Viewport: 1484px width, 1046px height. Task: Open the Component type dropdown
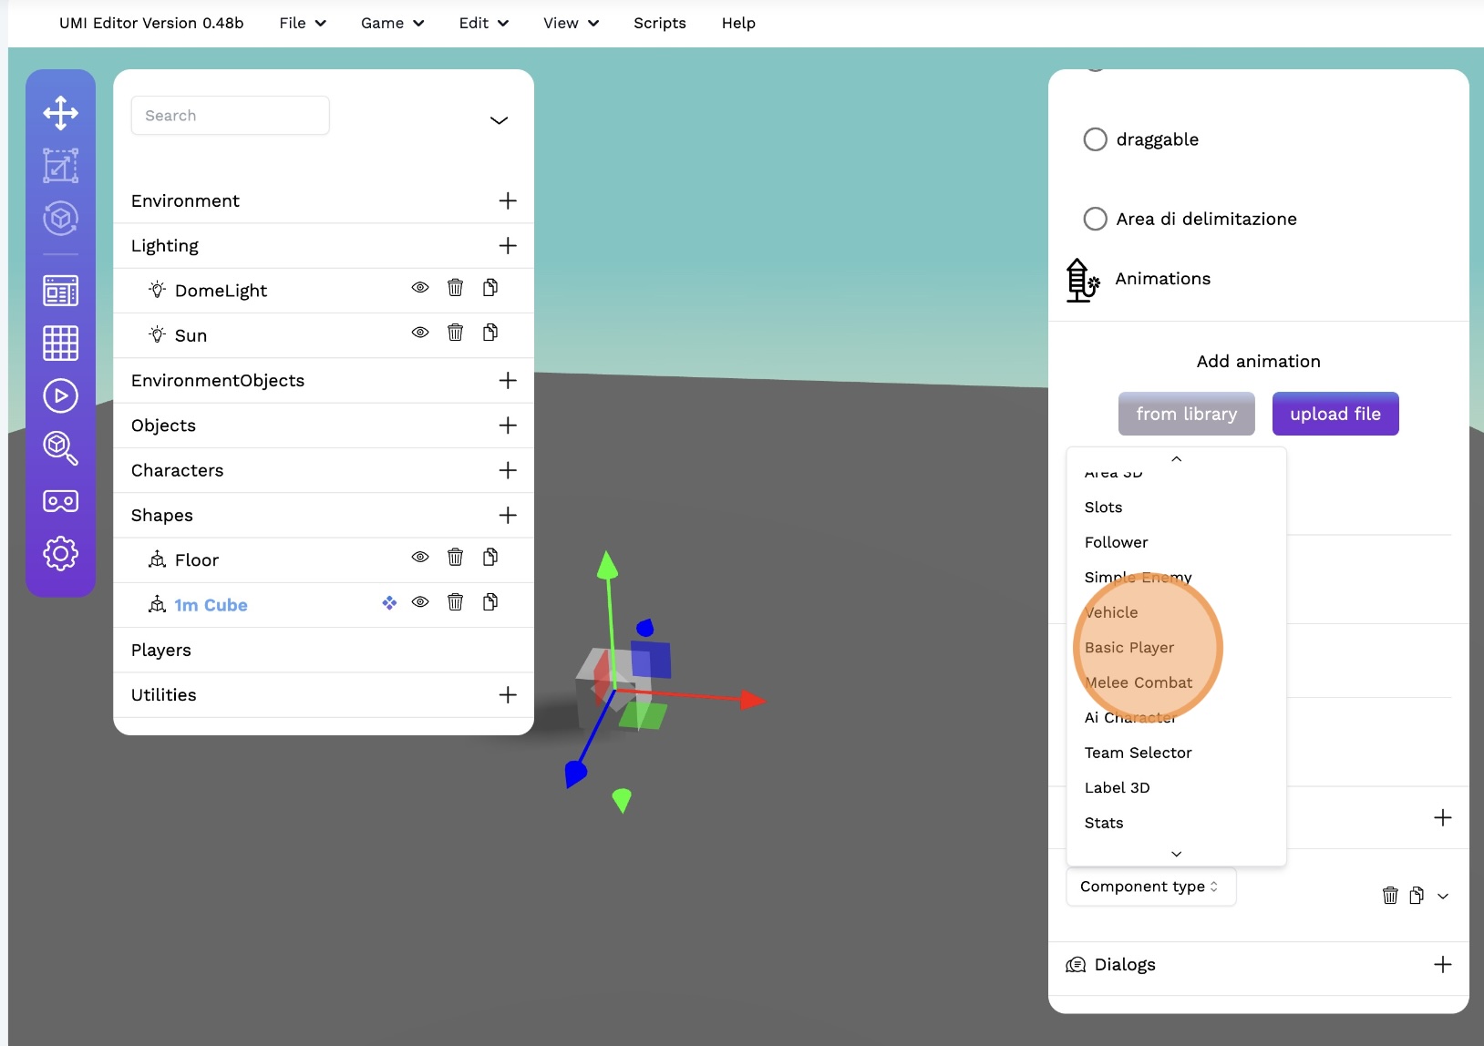click(x=1150, y=887)
